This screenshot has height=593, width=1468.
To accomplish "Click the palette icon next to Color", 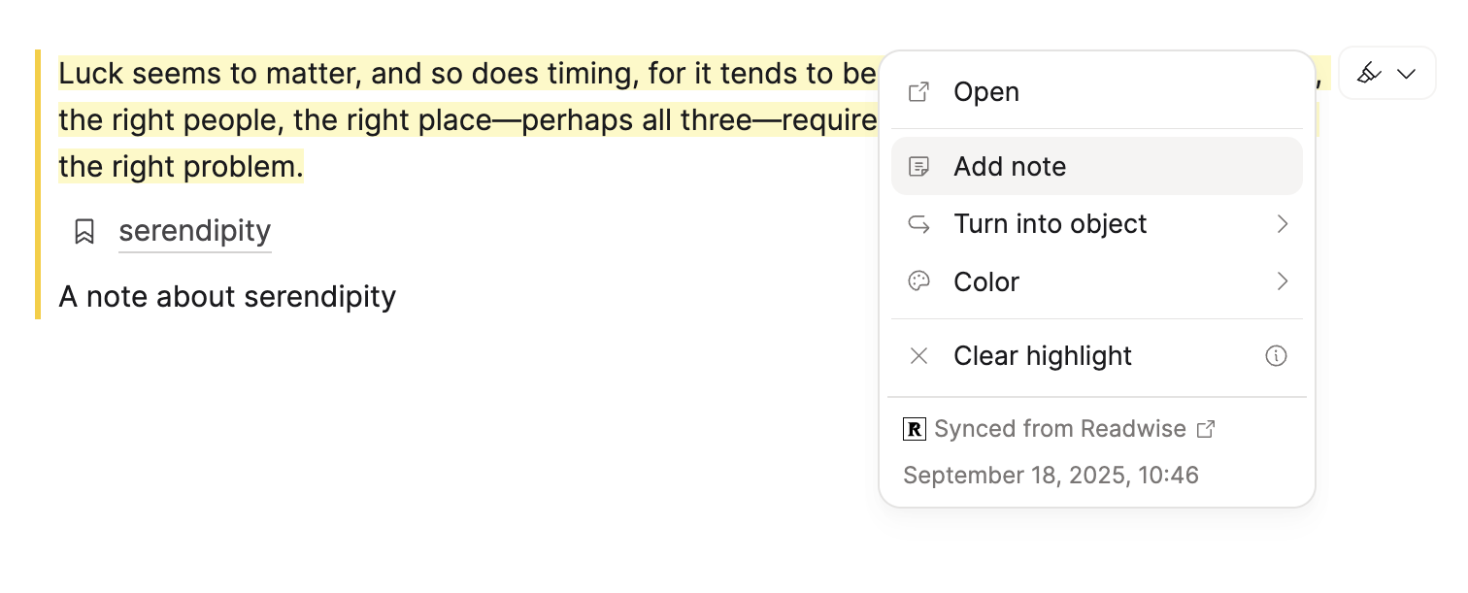I will (918, 281).
